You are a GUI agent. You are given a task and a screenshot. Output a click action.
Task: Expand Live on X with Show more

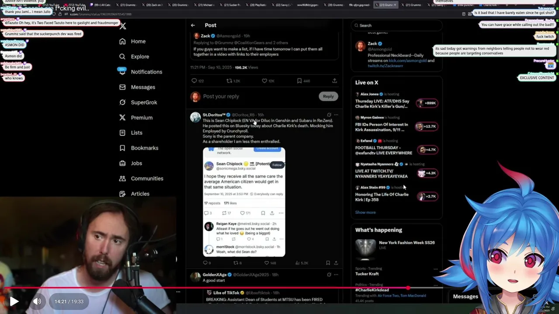pos(365,212)
